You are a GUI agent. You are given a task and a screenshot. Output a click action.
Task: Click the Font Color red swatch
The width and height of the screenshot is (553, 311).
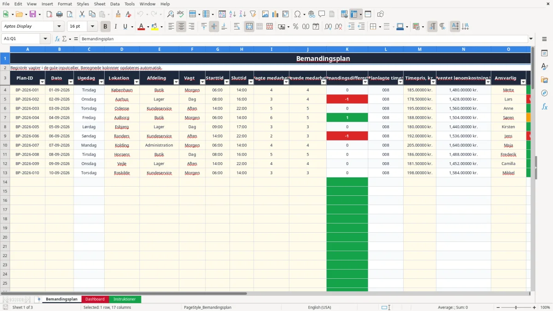coord(141,27)
